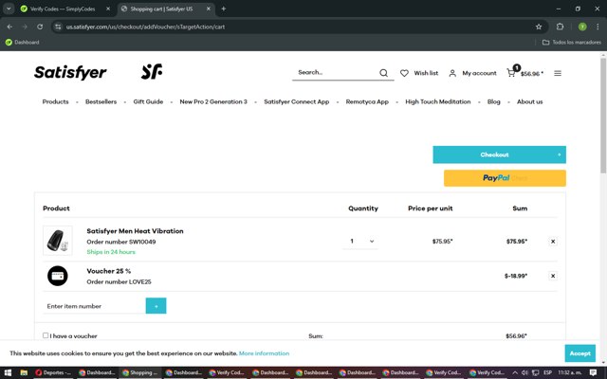The height and width of the screenshot is (379, 607).
Task: Go to High Touch Meditation
Action: 438,101
